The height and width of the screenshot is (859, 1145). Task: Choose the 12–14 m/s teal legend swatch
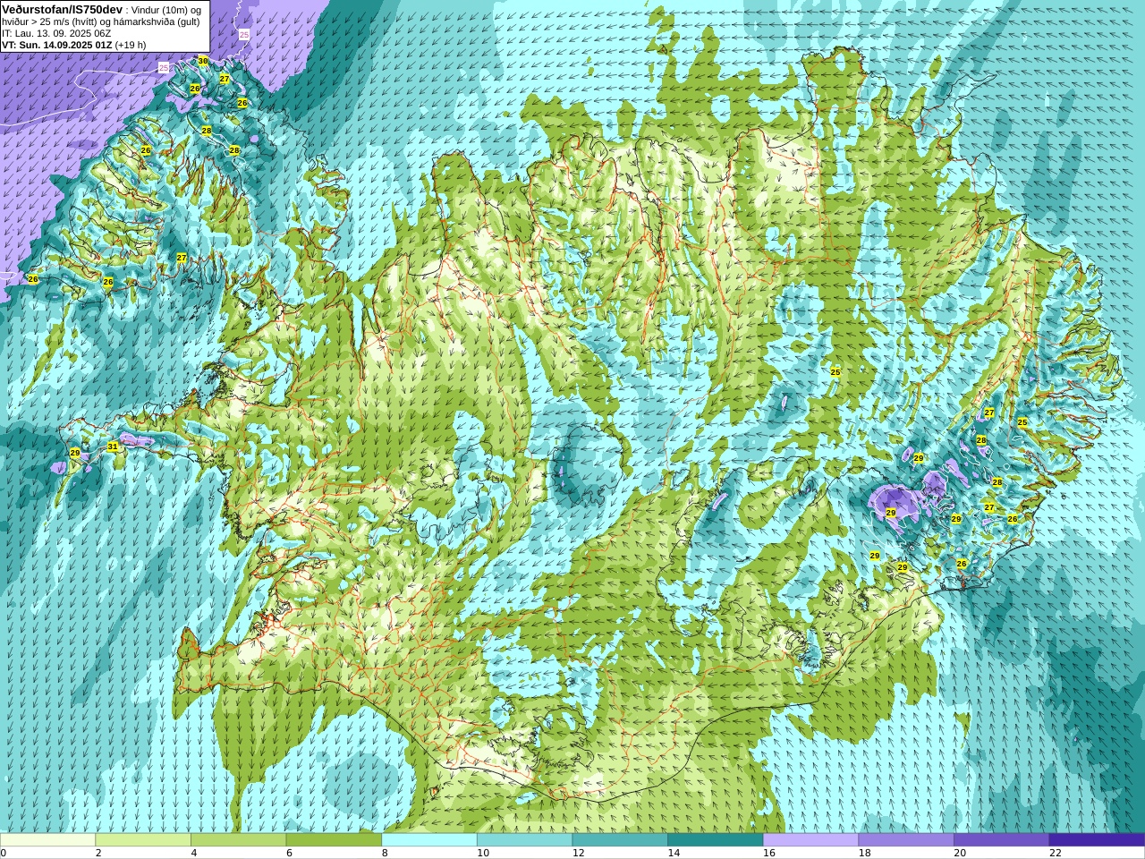(620, 839)
